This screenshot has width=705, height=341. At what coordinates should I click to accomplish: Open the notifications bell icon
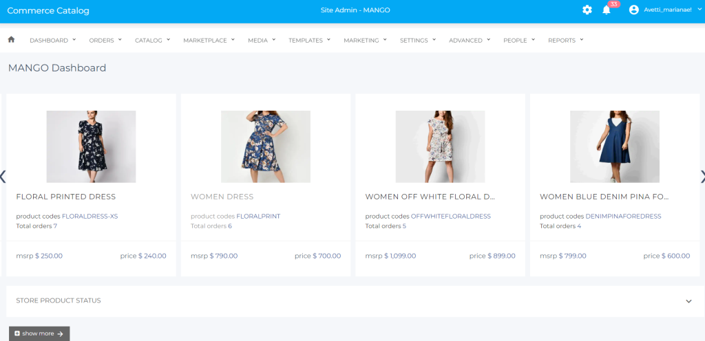click(606, 10)
